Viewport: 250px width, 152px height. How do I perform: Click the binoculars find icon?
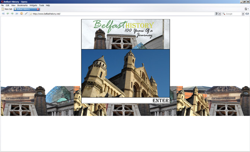point(247,14)
